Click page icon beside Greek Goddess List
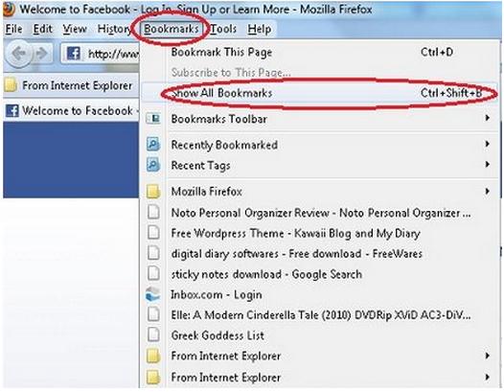Viewport: 504px width, 392px height. (153, 335)
